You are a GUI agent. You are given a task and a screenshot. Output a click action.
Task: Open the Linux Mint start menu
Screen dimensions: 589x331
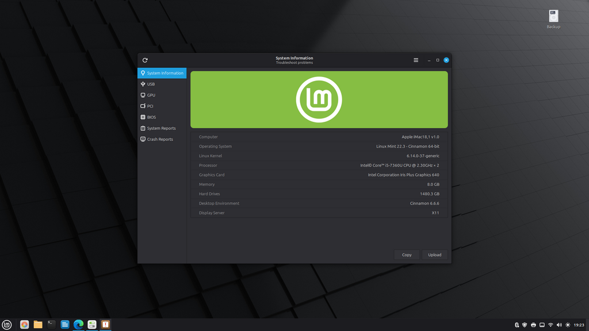pyautogui.click(x=7, y=325)
